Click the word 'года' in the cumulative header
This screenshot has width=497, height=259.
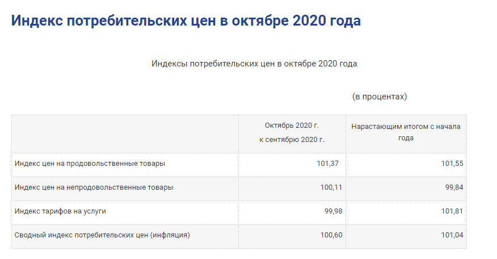click(x=406, y=138)
